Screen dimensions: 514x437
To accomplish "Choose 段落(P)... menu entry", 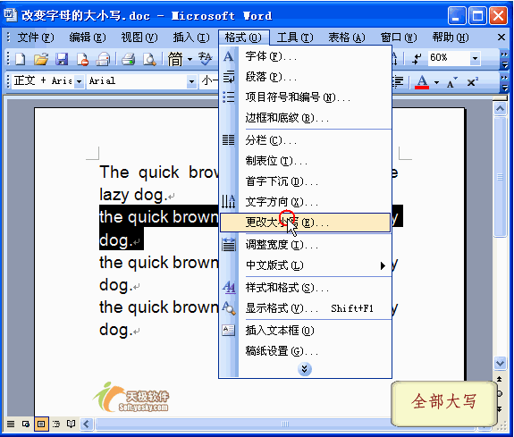I will point(305,77).
